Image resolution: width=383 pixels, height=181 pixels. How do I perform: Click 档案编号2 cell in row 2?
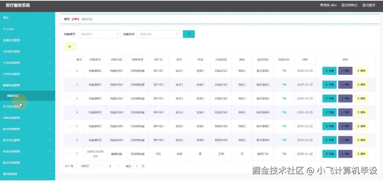point(95,84)
